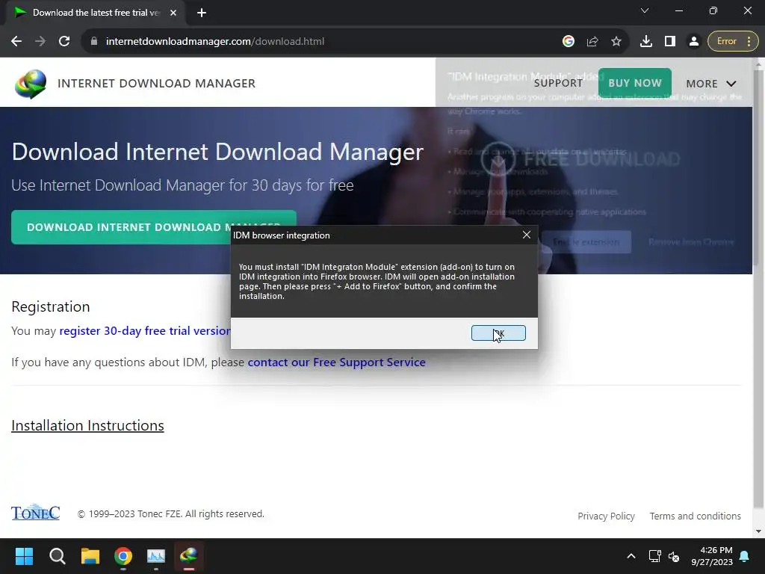Click the address bar URL field
Screen dimensions: 765x574
point(322,42)
